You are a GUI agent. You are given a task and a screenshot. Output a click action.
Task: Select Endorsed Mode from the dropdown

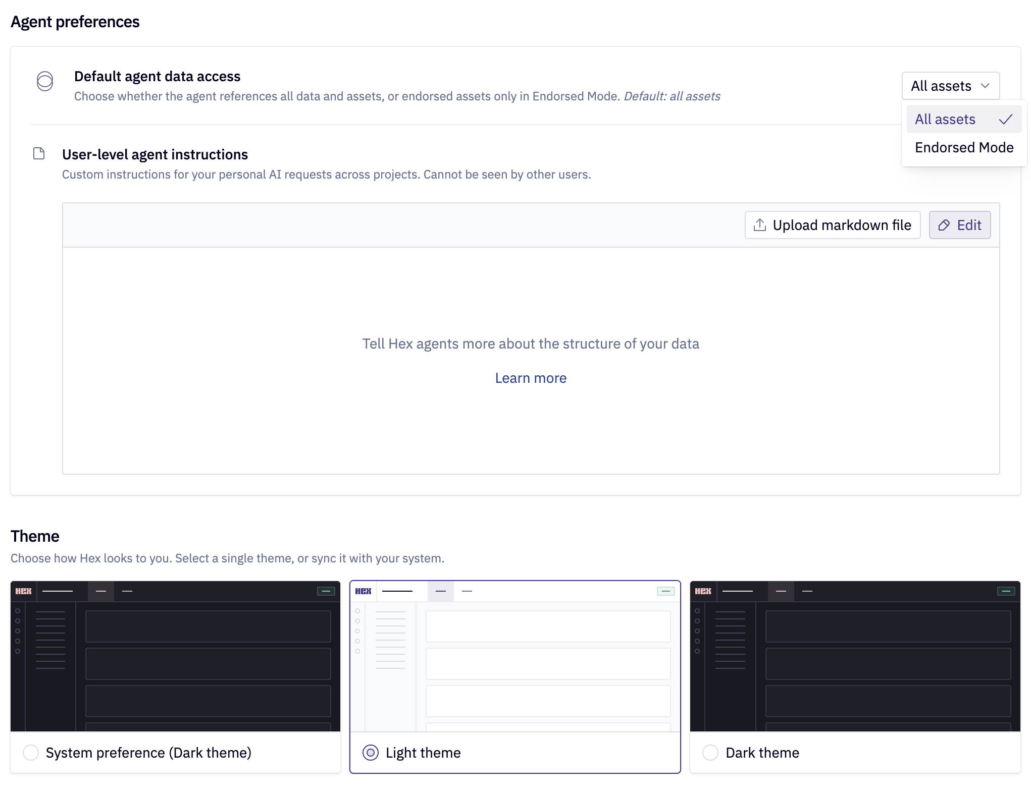tap(963, 147)
